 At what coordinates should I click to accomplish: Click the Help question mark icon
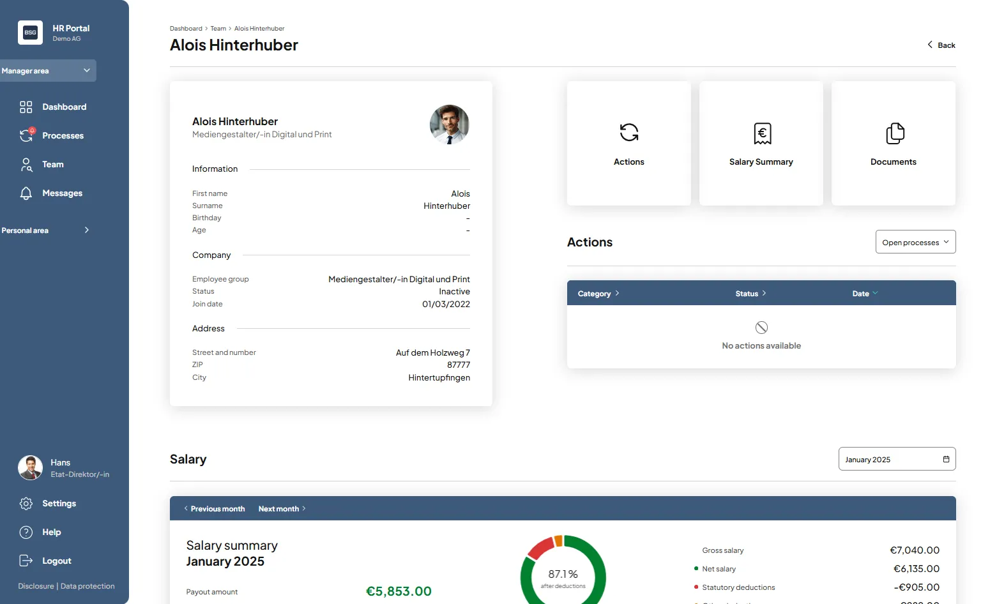point(26,532)
